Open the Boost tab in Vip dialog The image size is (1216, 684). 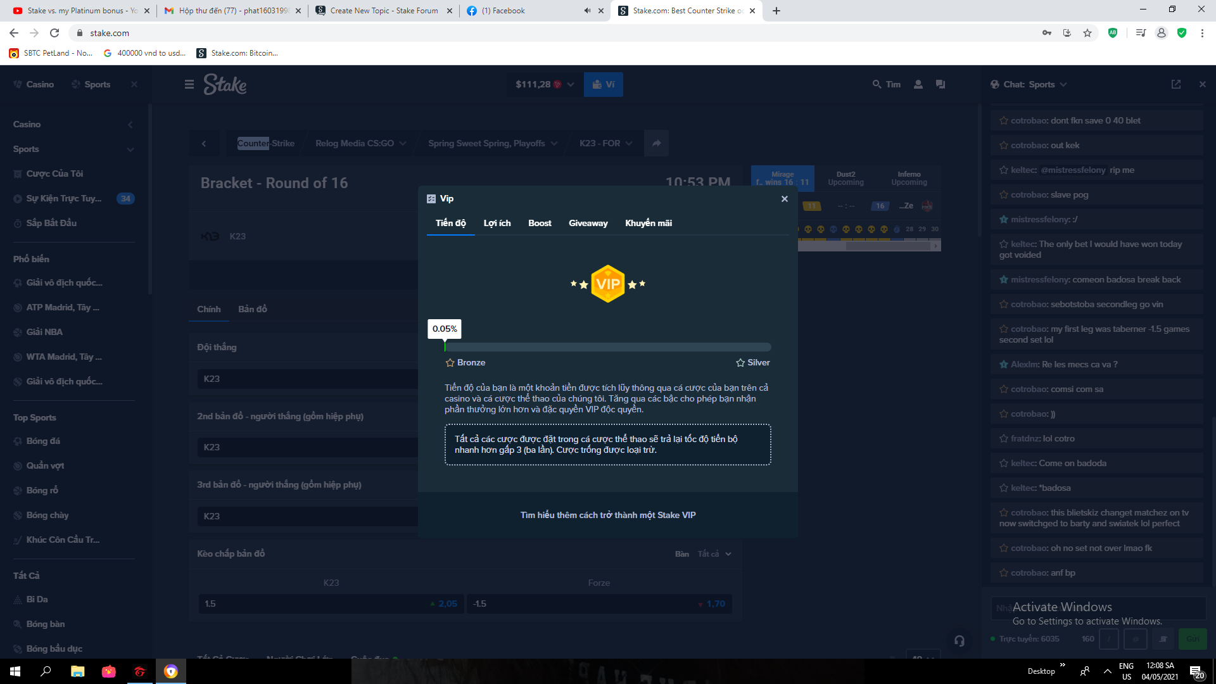540,223
